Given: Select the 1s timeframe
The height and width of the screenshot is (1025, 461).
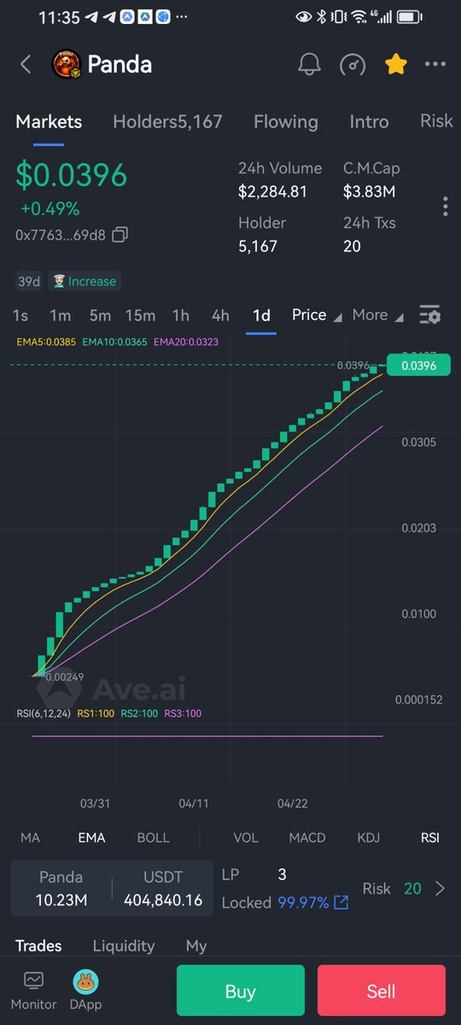Looking at the screenshot, I should click(20, 315).
